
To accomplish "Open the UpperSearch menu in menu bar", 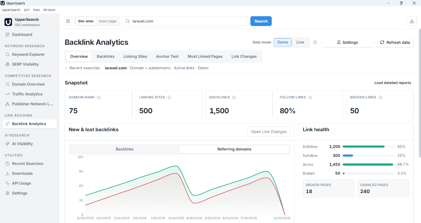I will click(11, 10).
